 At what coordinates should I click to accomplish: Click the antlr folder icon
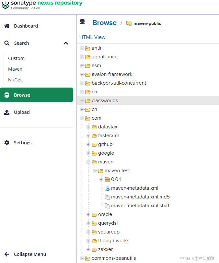coord(88,48)
